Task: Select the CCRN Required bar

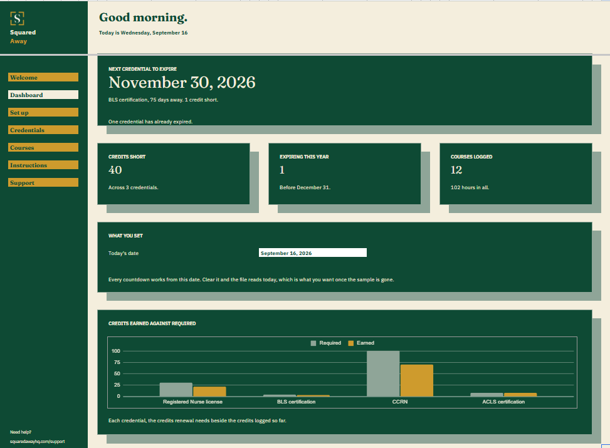Action: (383, 373)
